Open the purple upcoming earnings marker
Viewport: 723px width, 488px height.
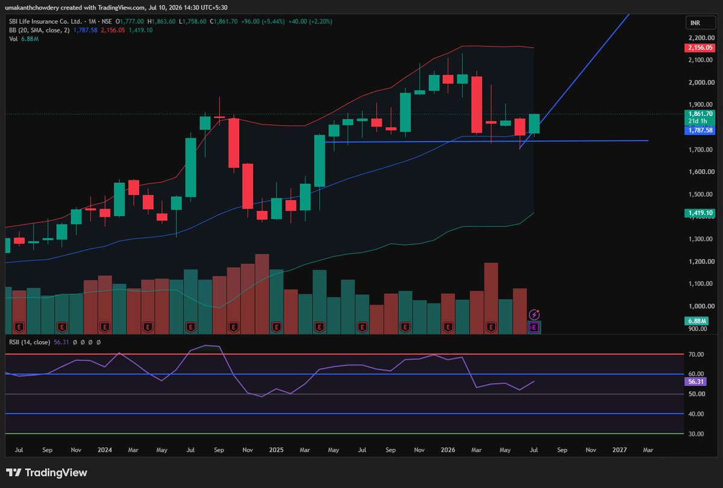coord(534,327)
